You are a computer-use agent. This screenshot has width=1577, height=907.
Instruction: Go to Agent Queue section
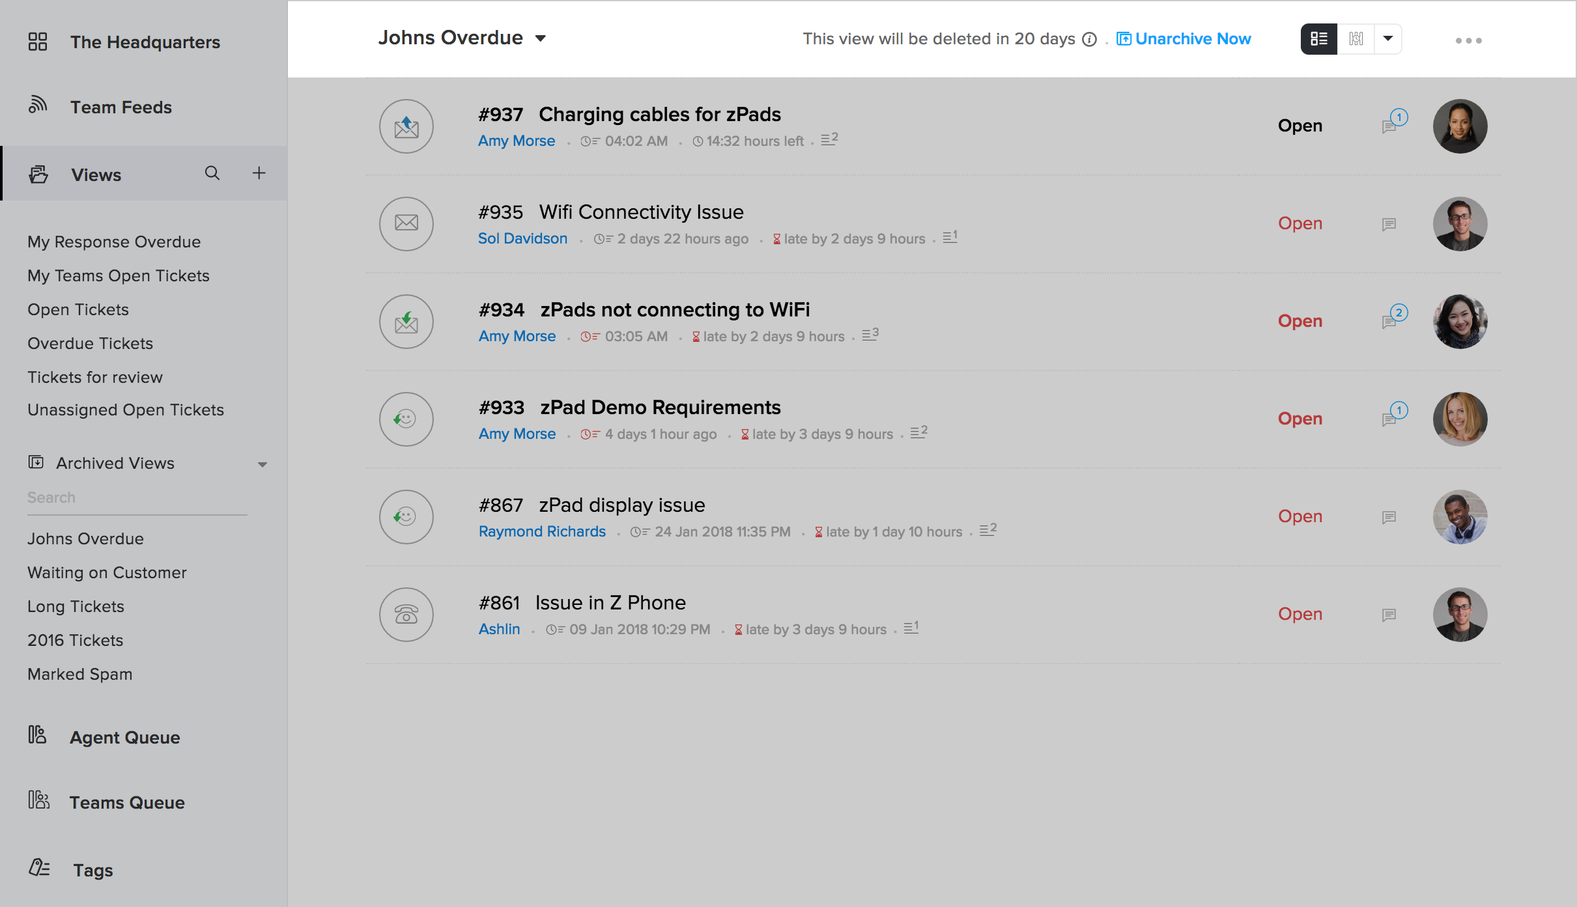(x=125, y=737)
